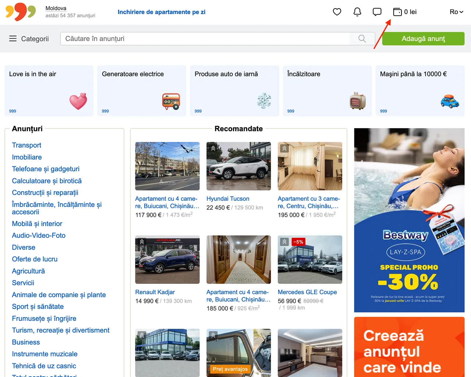
Task: Open the Renault Kadjar listing title
Action: [155, 292]
